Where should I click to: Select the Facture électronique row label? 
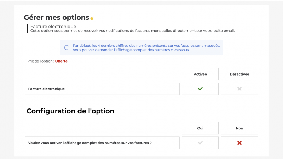pyautogui.click(x=47, y=89)
